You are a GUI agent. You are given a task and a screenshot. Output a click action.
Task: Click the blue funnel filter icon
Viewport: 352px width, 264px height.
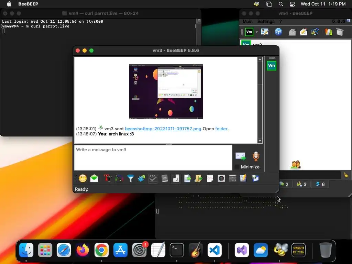[x=130, y=178]
